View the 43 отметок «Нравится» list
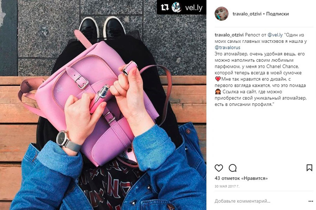The image size is (316, 210). [241, 178]
